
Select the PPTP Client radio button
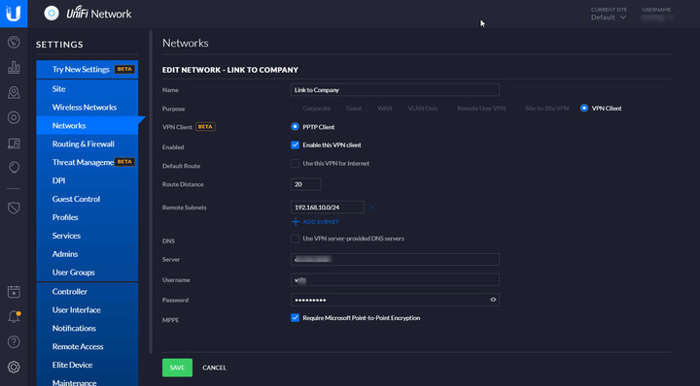click(x=295, y=126)
